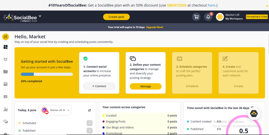The image size is (269, 135).
Task: Open the lower calendar sidebar icon
Action: 6,97
